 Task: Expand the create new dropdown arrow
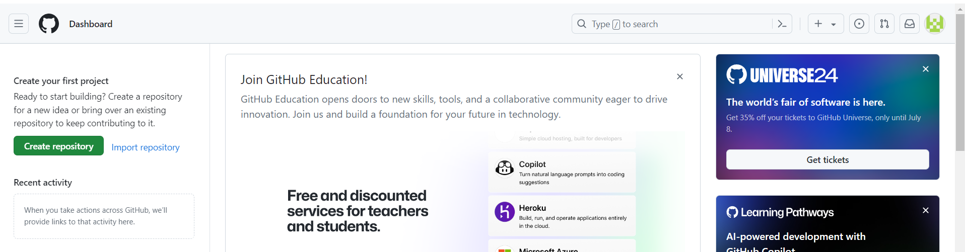[x=834, y=24]
